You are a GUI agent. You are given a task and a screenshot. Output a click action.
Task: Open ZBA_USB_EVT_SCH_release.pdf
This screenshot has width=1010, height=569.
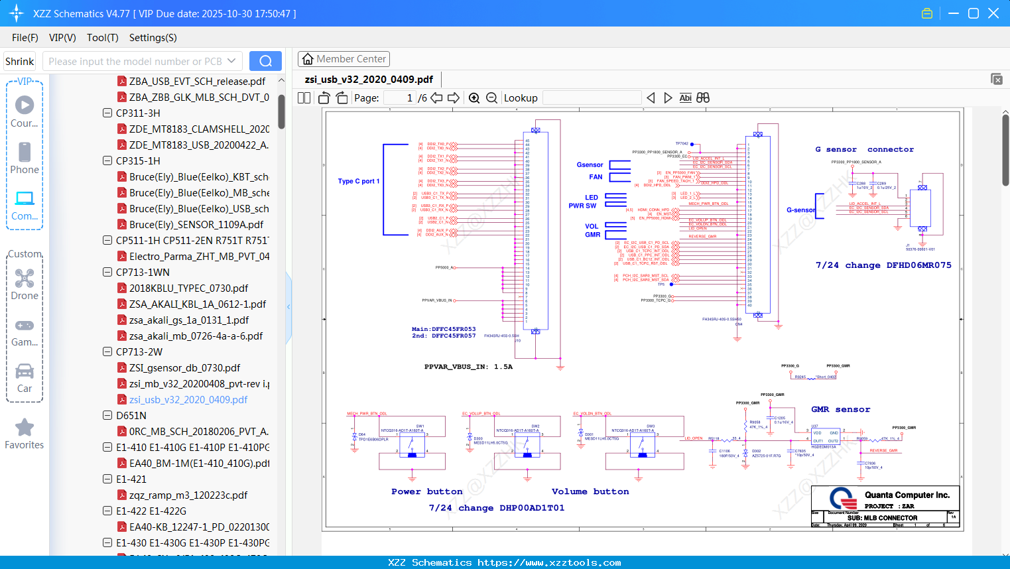click(x=197, y=81)
